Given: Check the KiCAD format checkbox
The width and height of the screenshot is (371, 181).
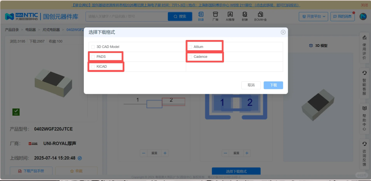Looking at the screenshot, I should (x=93, y=67).
